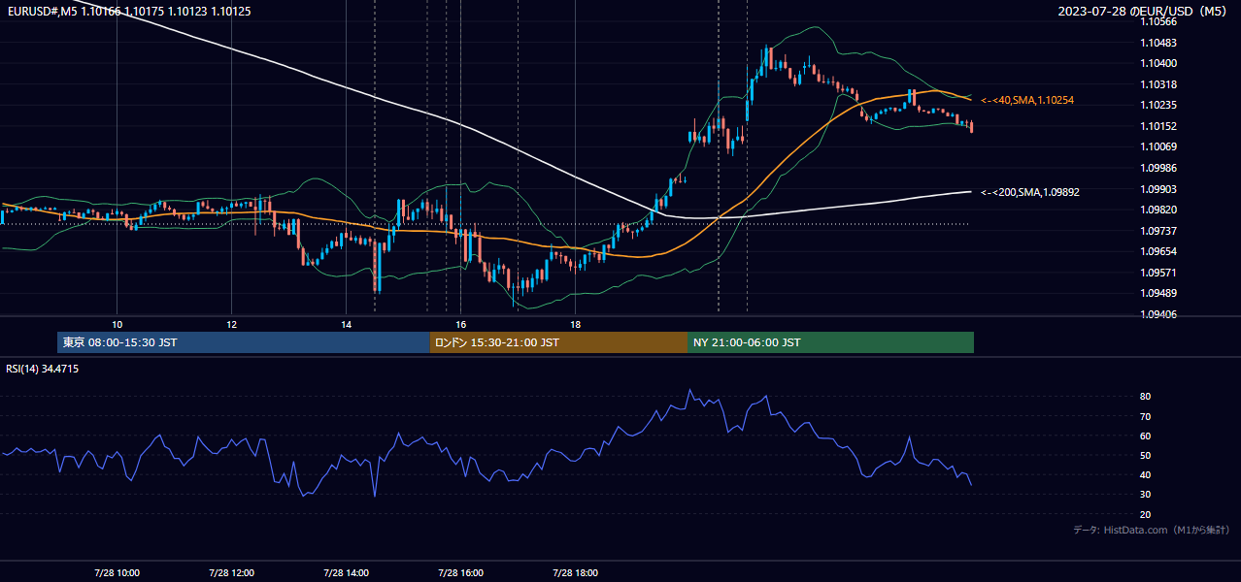Viewport: 1241px width, 582px height.
Task: Click the RSI axis level 40
Action: point(1146,474)
